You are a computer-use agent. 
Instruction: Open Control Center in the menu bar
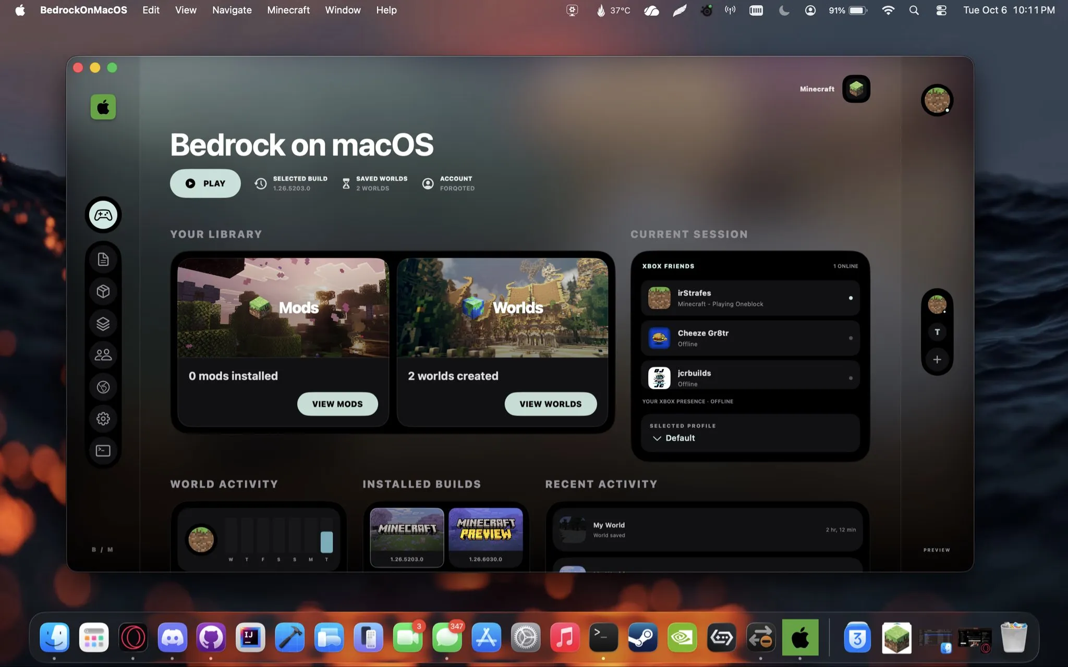pos(941,10)
